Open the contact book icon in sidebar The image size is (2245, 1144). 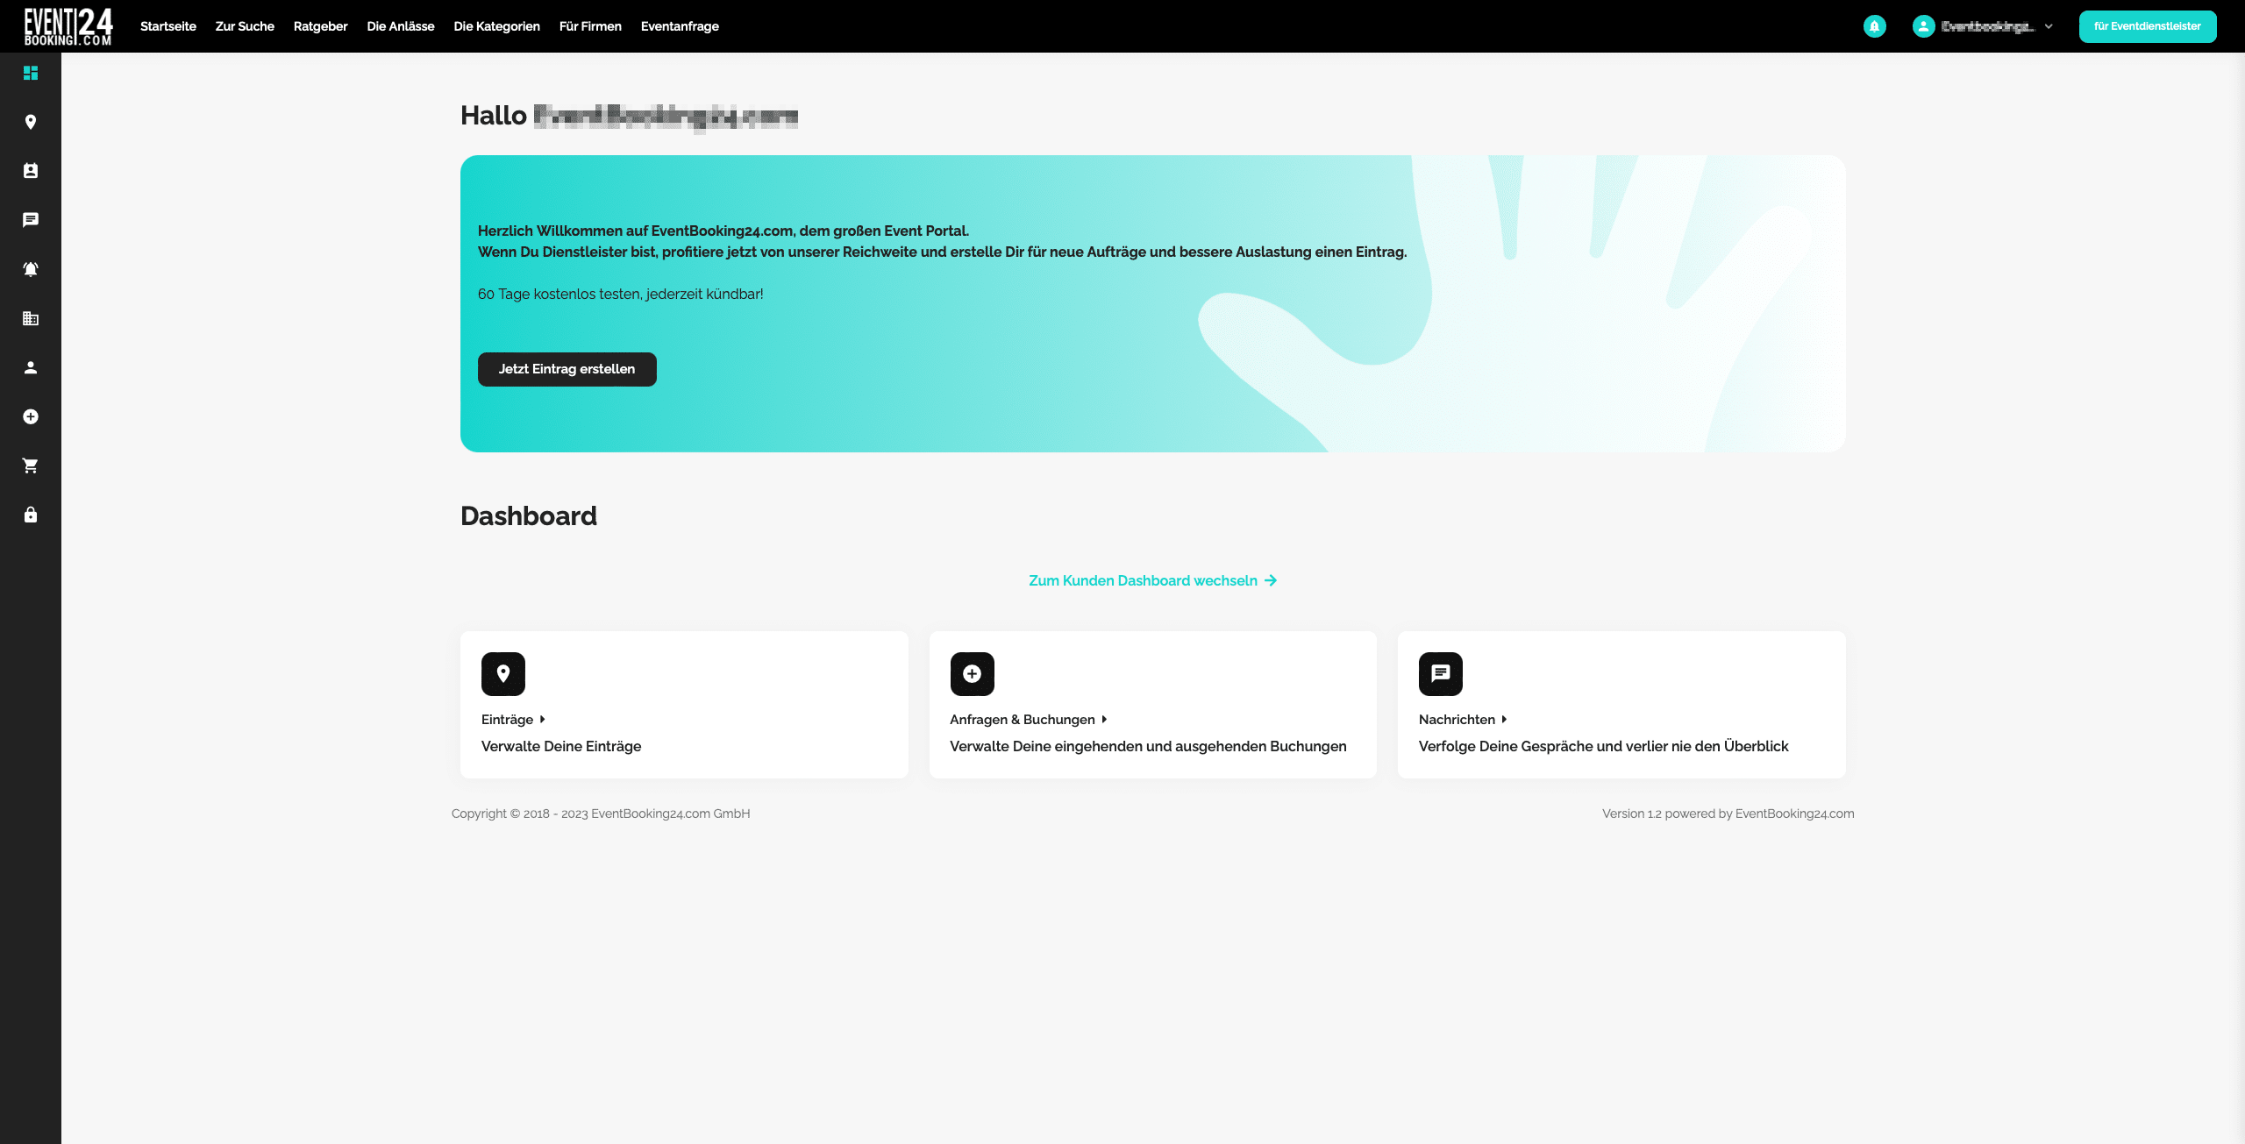click(31, 171)
